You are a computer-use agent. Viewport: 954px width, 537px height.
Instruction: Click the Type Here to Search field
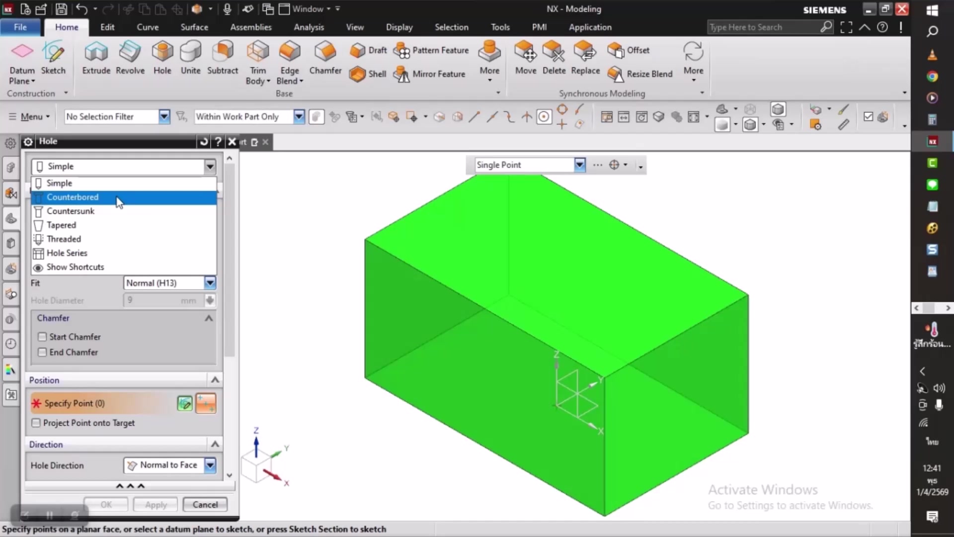(763, 27)
